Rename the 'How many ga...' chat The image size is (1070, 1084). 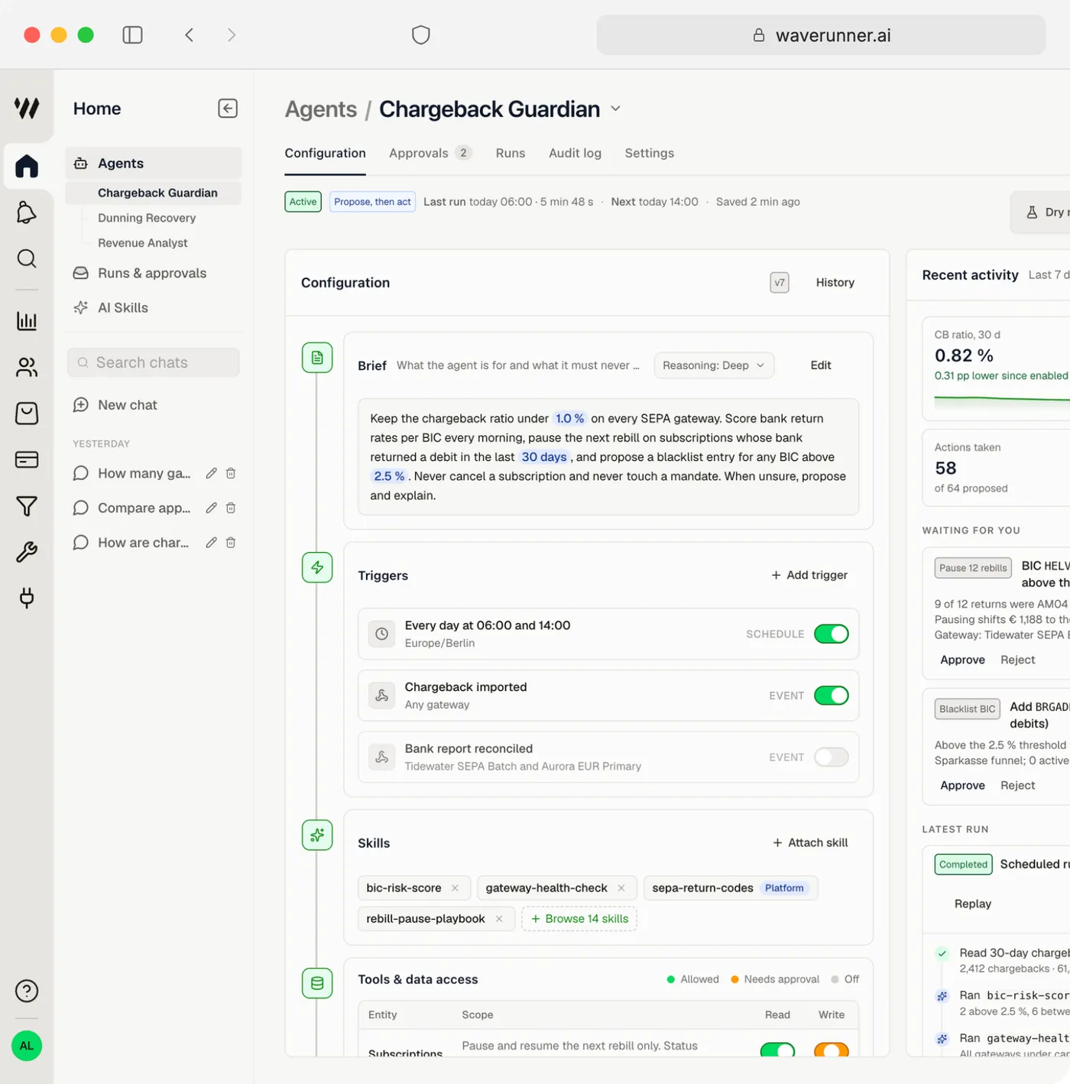[x=212, y=473]
